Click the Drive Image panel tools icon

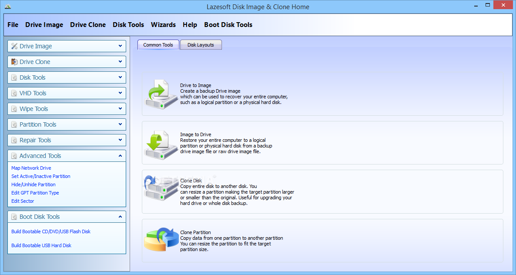coord(14,46)
